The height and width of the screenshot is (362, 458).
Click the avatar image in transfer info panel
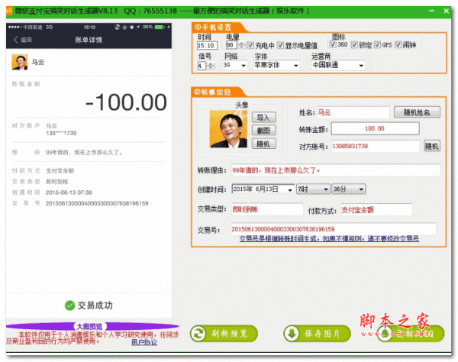[x=228, y=128]
